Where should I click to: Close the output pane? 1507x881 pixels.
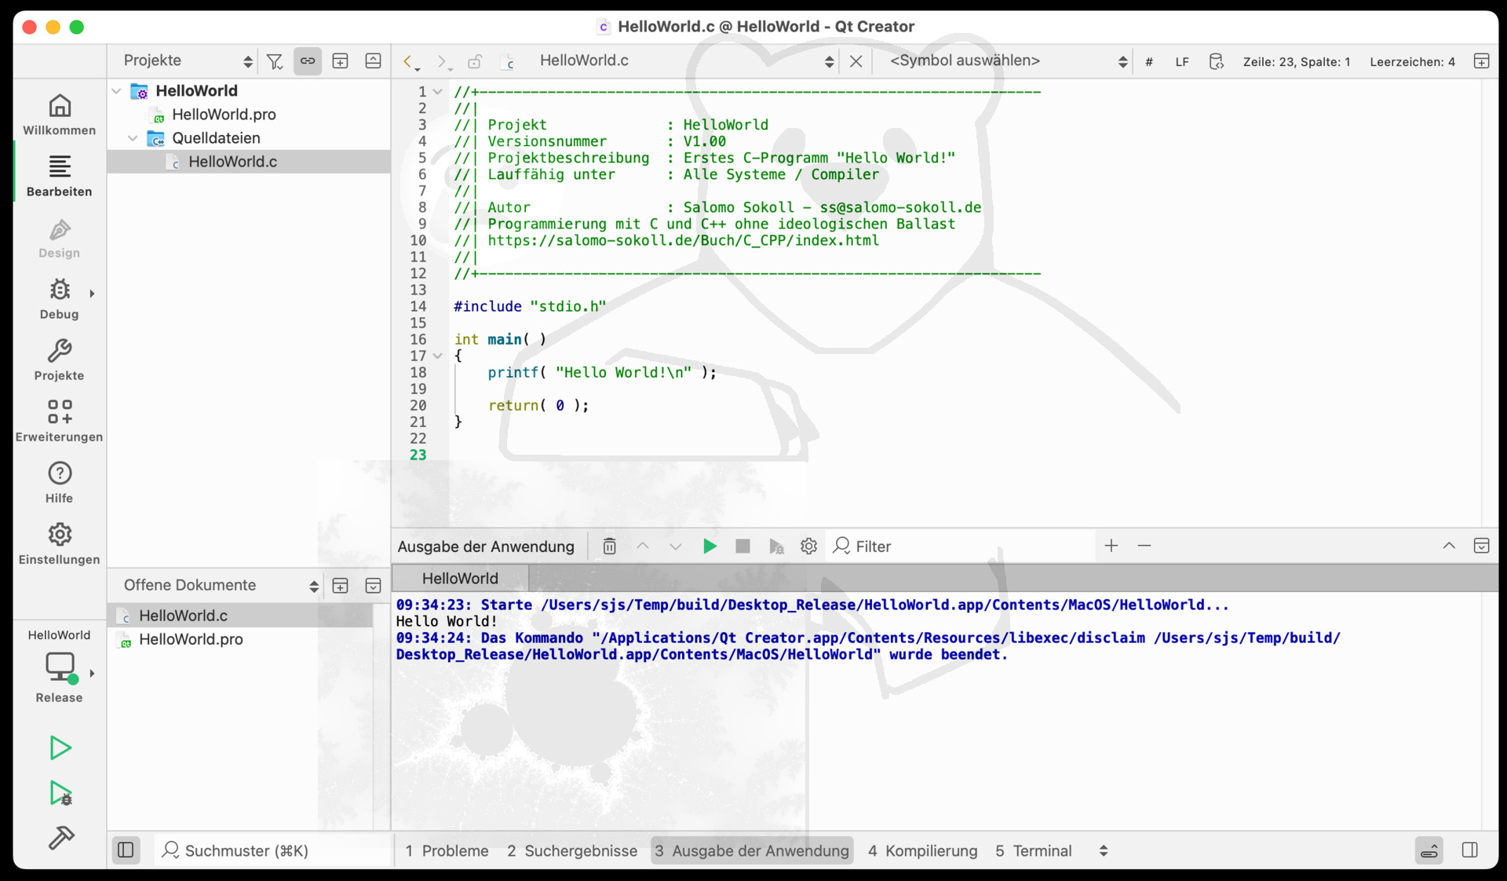point(1481,546)
